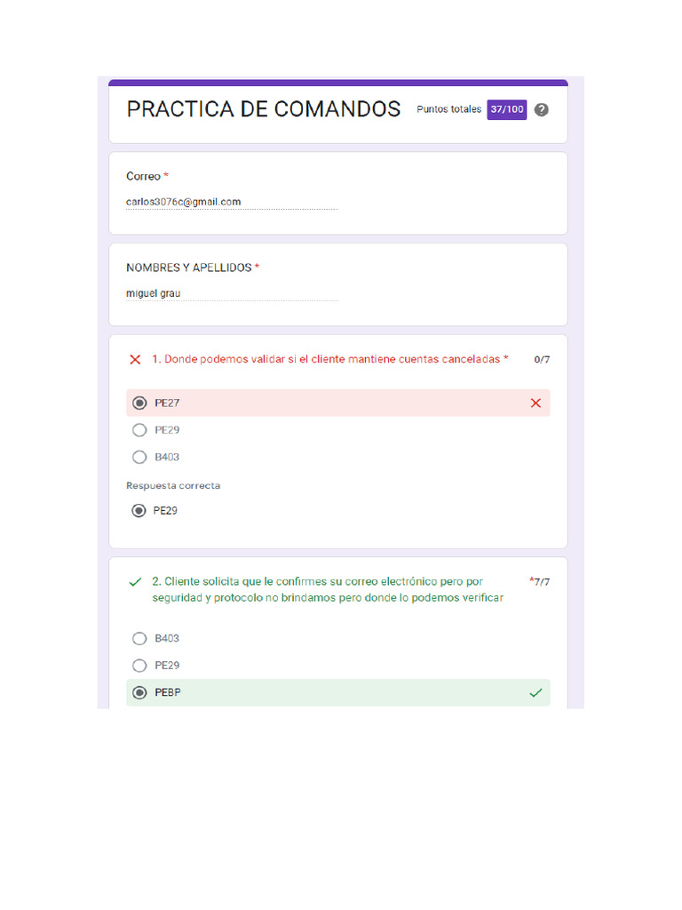Click red X icon beside question 1

coord(135,360)
